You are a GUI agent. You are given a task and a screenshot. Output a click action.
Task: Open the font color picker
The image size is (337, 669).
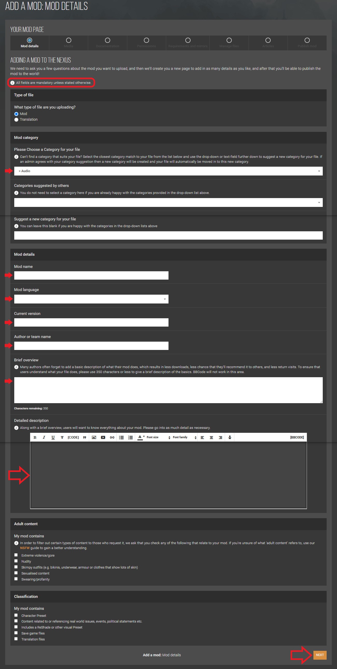click(141, 437)
